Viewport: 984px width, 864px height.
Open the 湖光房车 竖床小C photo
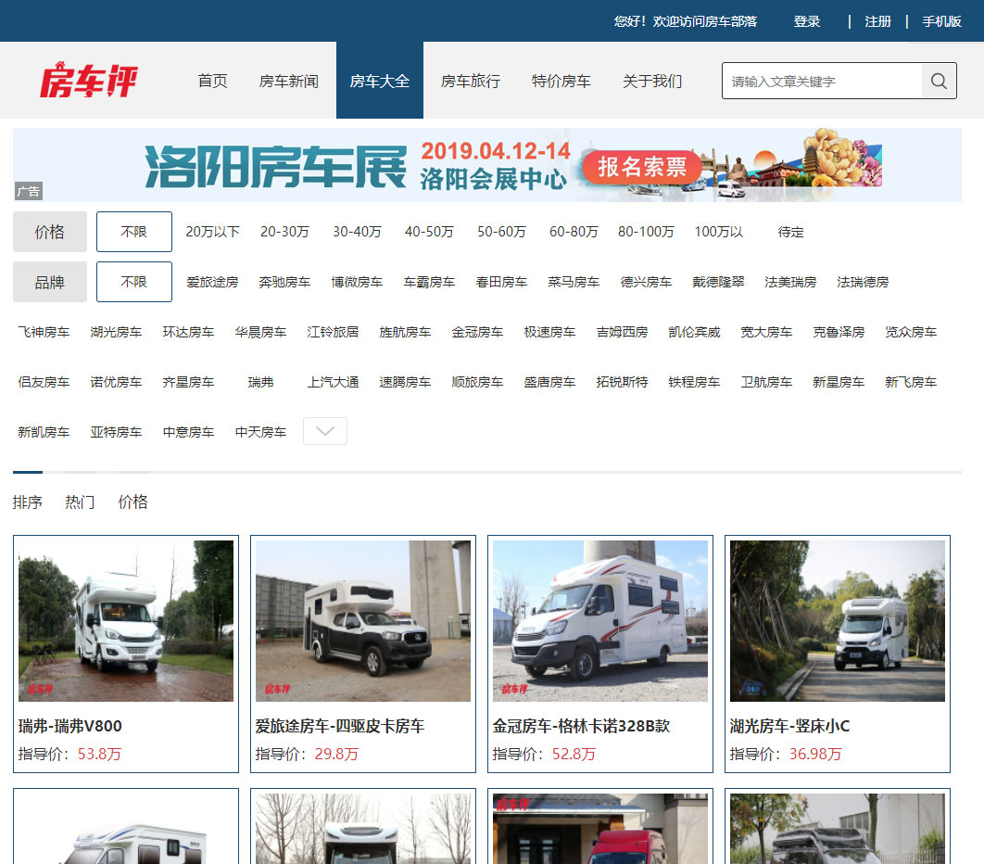tap(838, 621)
